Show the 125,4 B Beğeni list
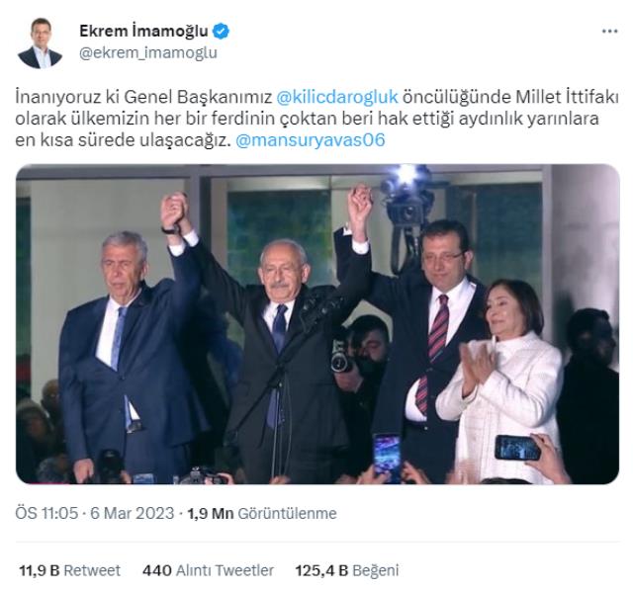Viewport: 633px width, 593px height. pyautogui.click(x=346, y=570)
